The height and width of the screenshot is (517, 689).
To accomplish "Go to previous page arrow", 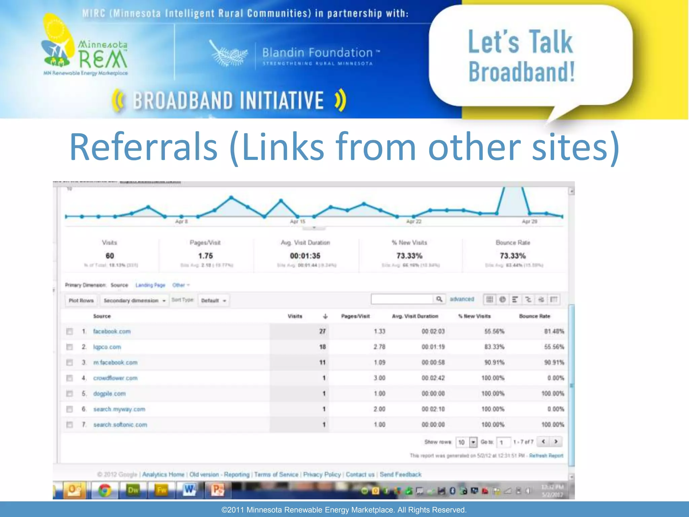I will pos(543,442).
